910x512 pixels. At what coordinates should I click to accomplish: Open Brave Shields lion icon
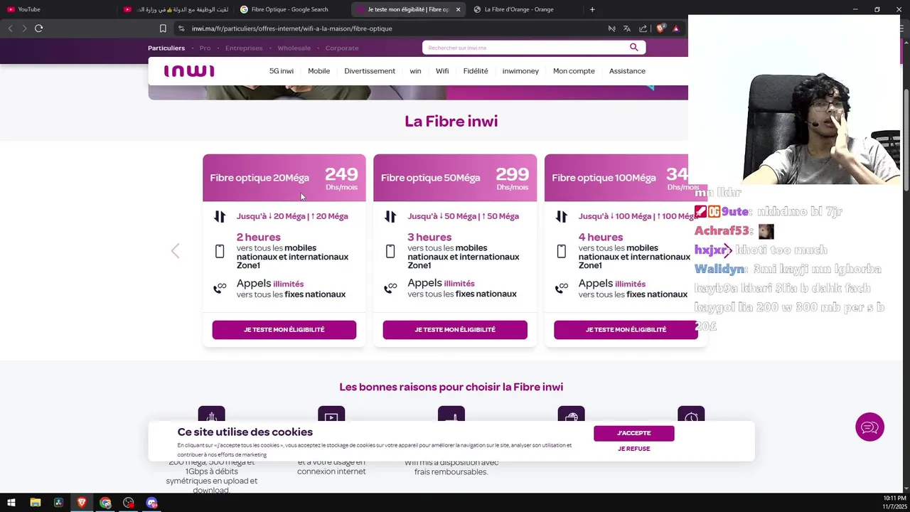(660, 28)
